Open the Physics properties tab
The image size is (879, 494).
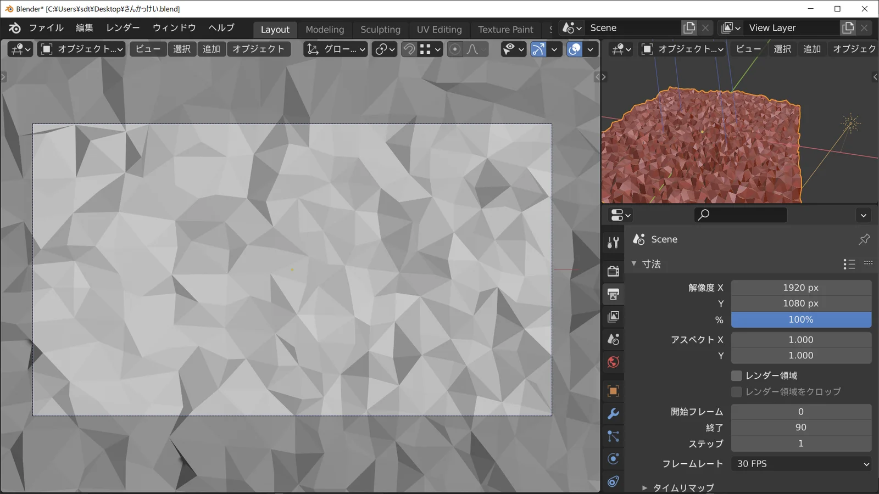click(614, 459)
